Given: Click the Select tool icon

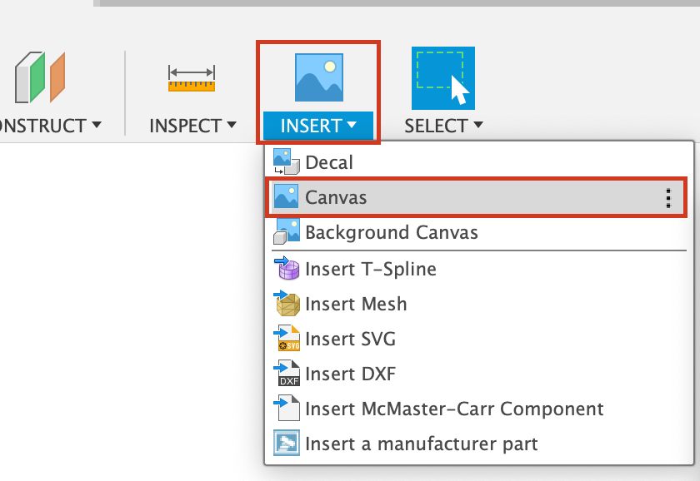Looking at the screenshot, I should click(442, 78).
